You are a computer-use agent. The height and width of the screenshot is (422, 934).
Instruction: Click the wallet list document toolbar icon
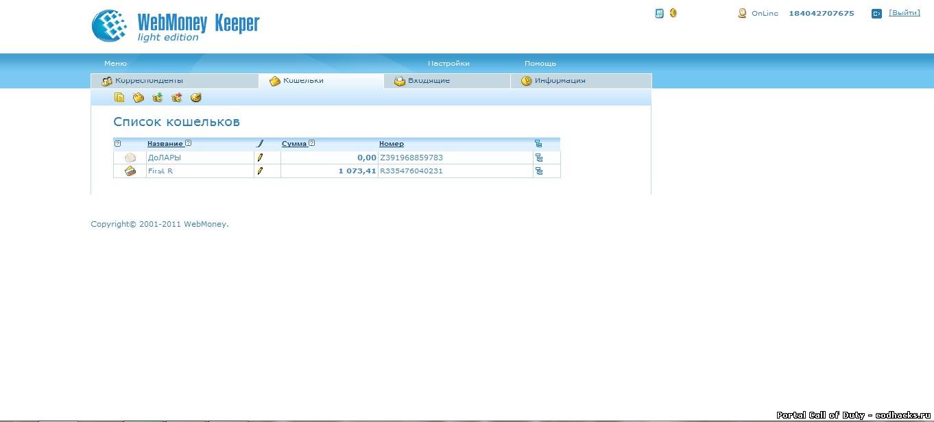pos(119,97)
